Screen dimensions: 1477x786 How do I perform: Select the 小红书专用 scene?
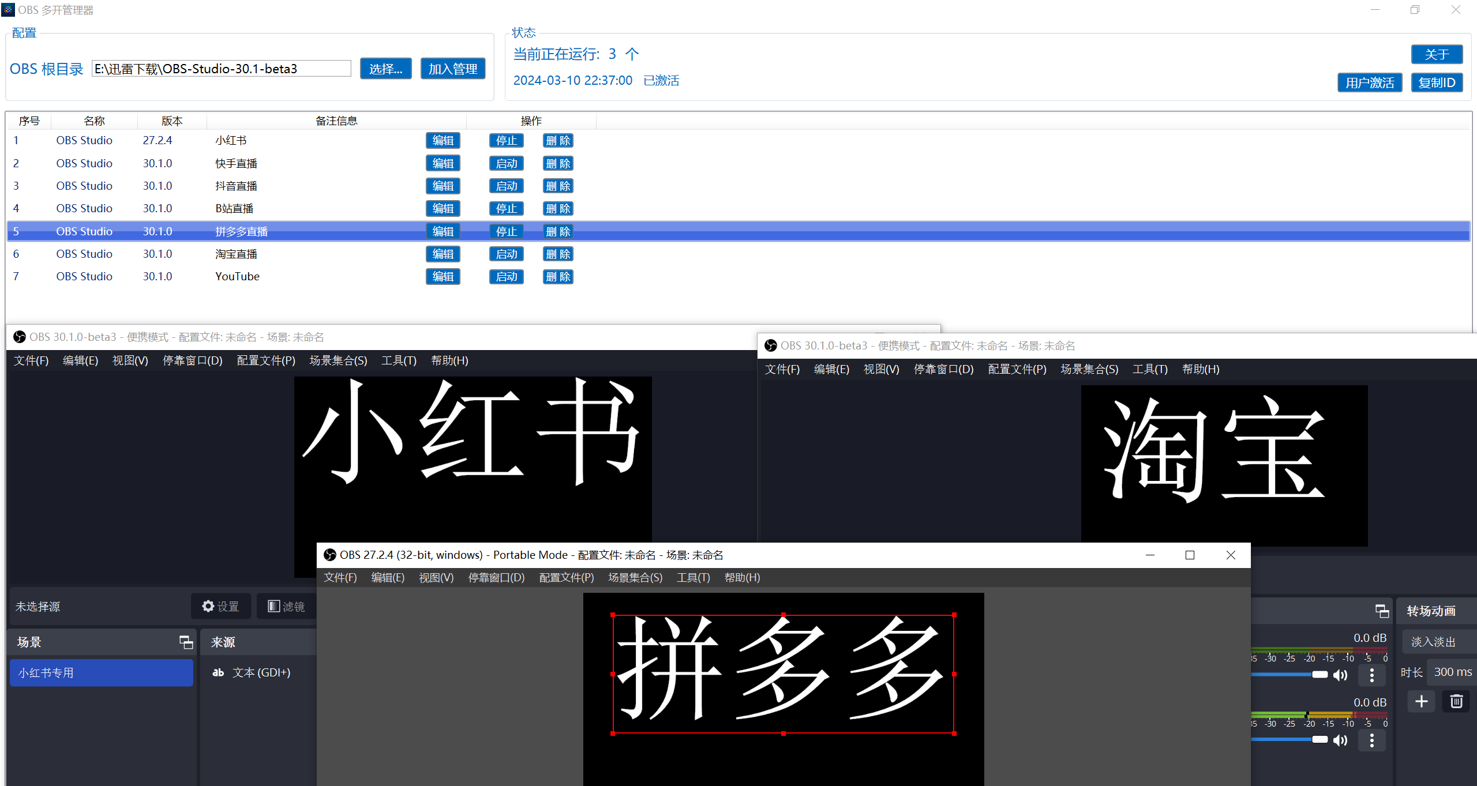[x=102, y=672]
